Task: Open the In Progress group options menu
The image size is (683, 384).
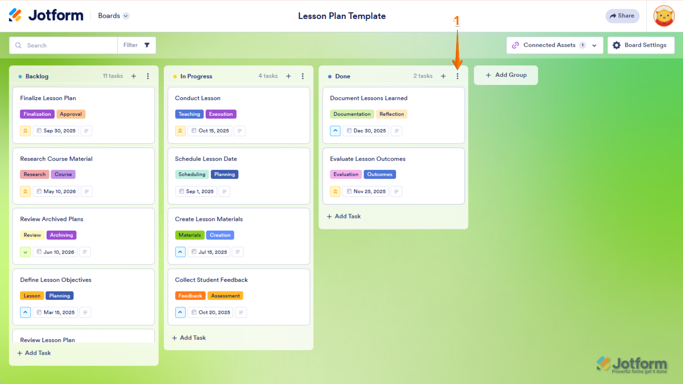Action: click(x=303, y=76)
